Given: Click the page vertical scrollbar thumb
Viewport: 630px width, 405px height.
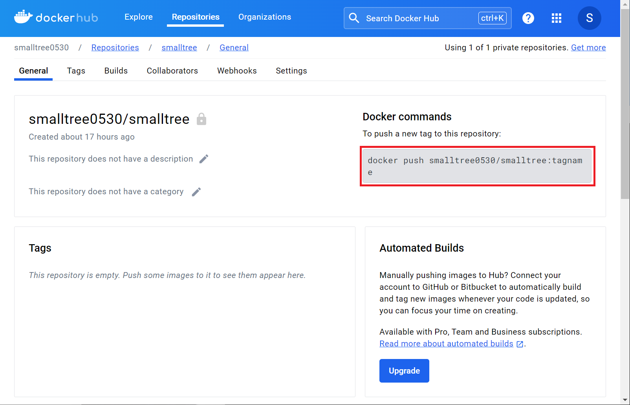Looking at the screenshot, I should (x=625, y=103).
